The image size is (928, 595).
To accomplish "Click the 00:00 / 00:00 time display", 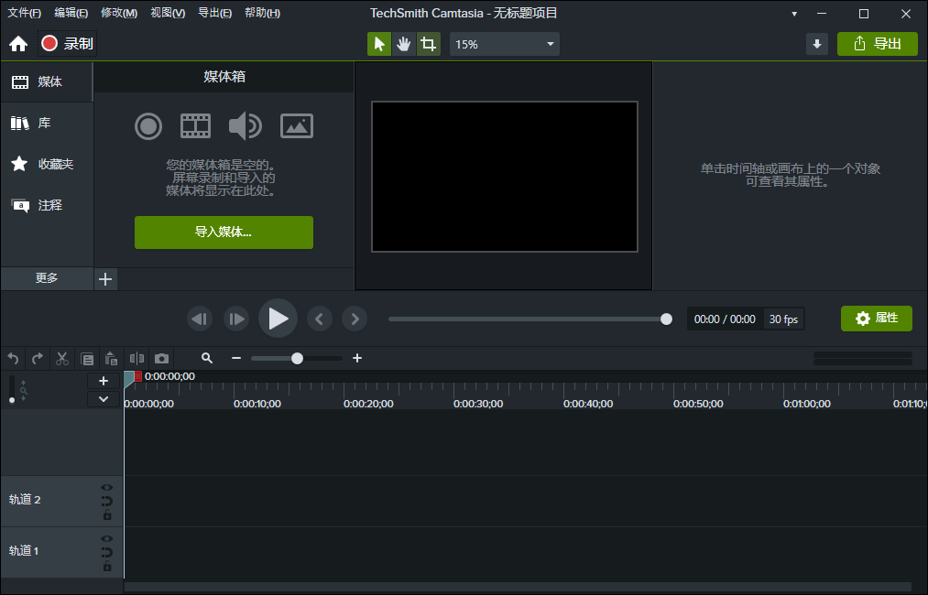I will tap(725, 319).
